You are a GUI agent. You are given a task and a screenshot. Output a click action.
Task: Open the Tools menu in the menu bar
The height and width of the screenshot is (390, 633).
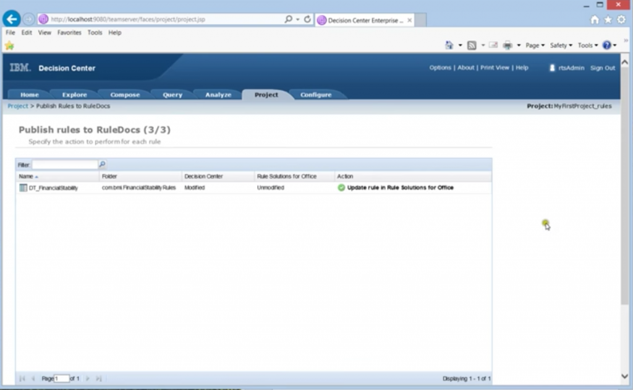tap(95, 33)
